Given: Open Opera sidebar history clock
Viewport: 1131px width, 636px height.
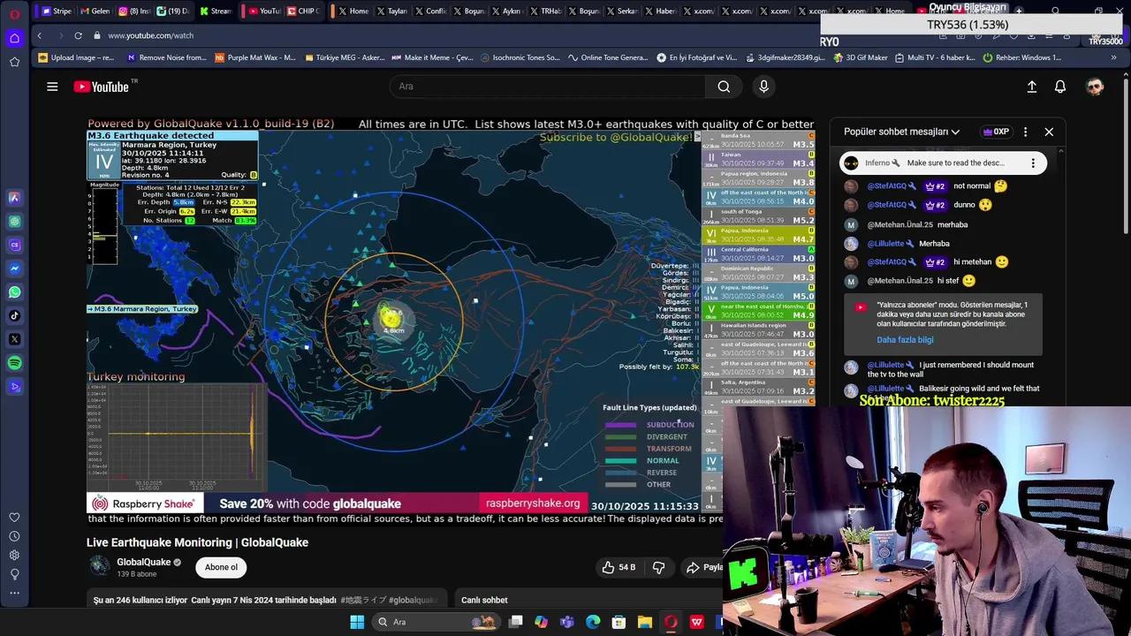Looking at the screenshot, I should pyautogui.click(x=14, y=536).
